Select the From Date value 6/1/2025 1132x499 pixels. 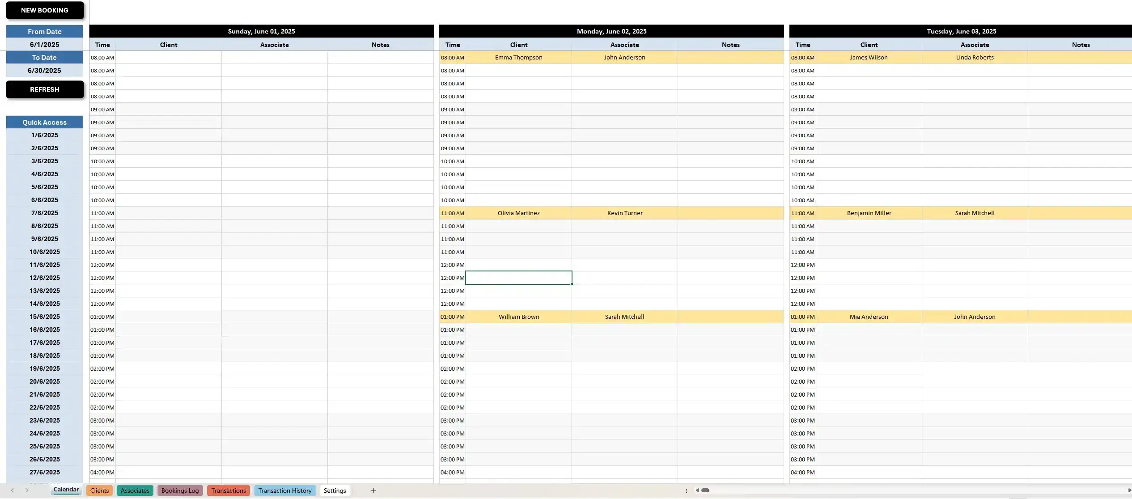pos(45,44)
